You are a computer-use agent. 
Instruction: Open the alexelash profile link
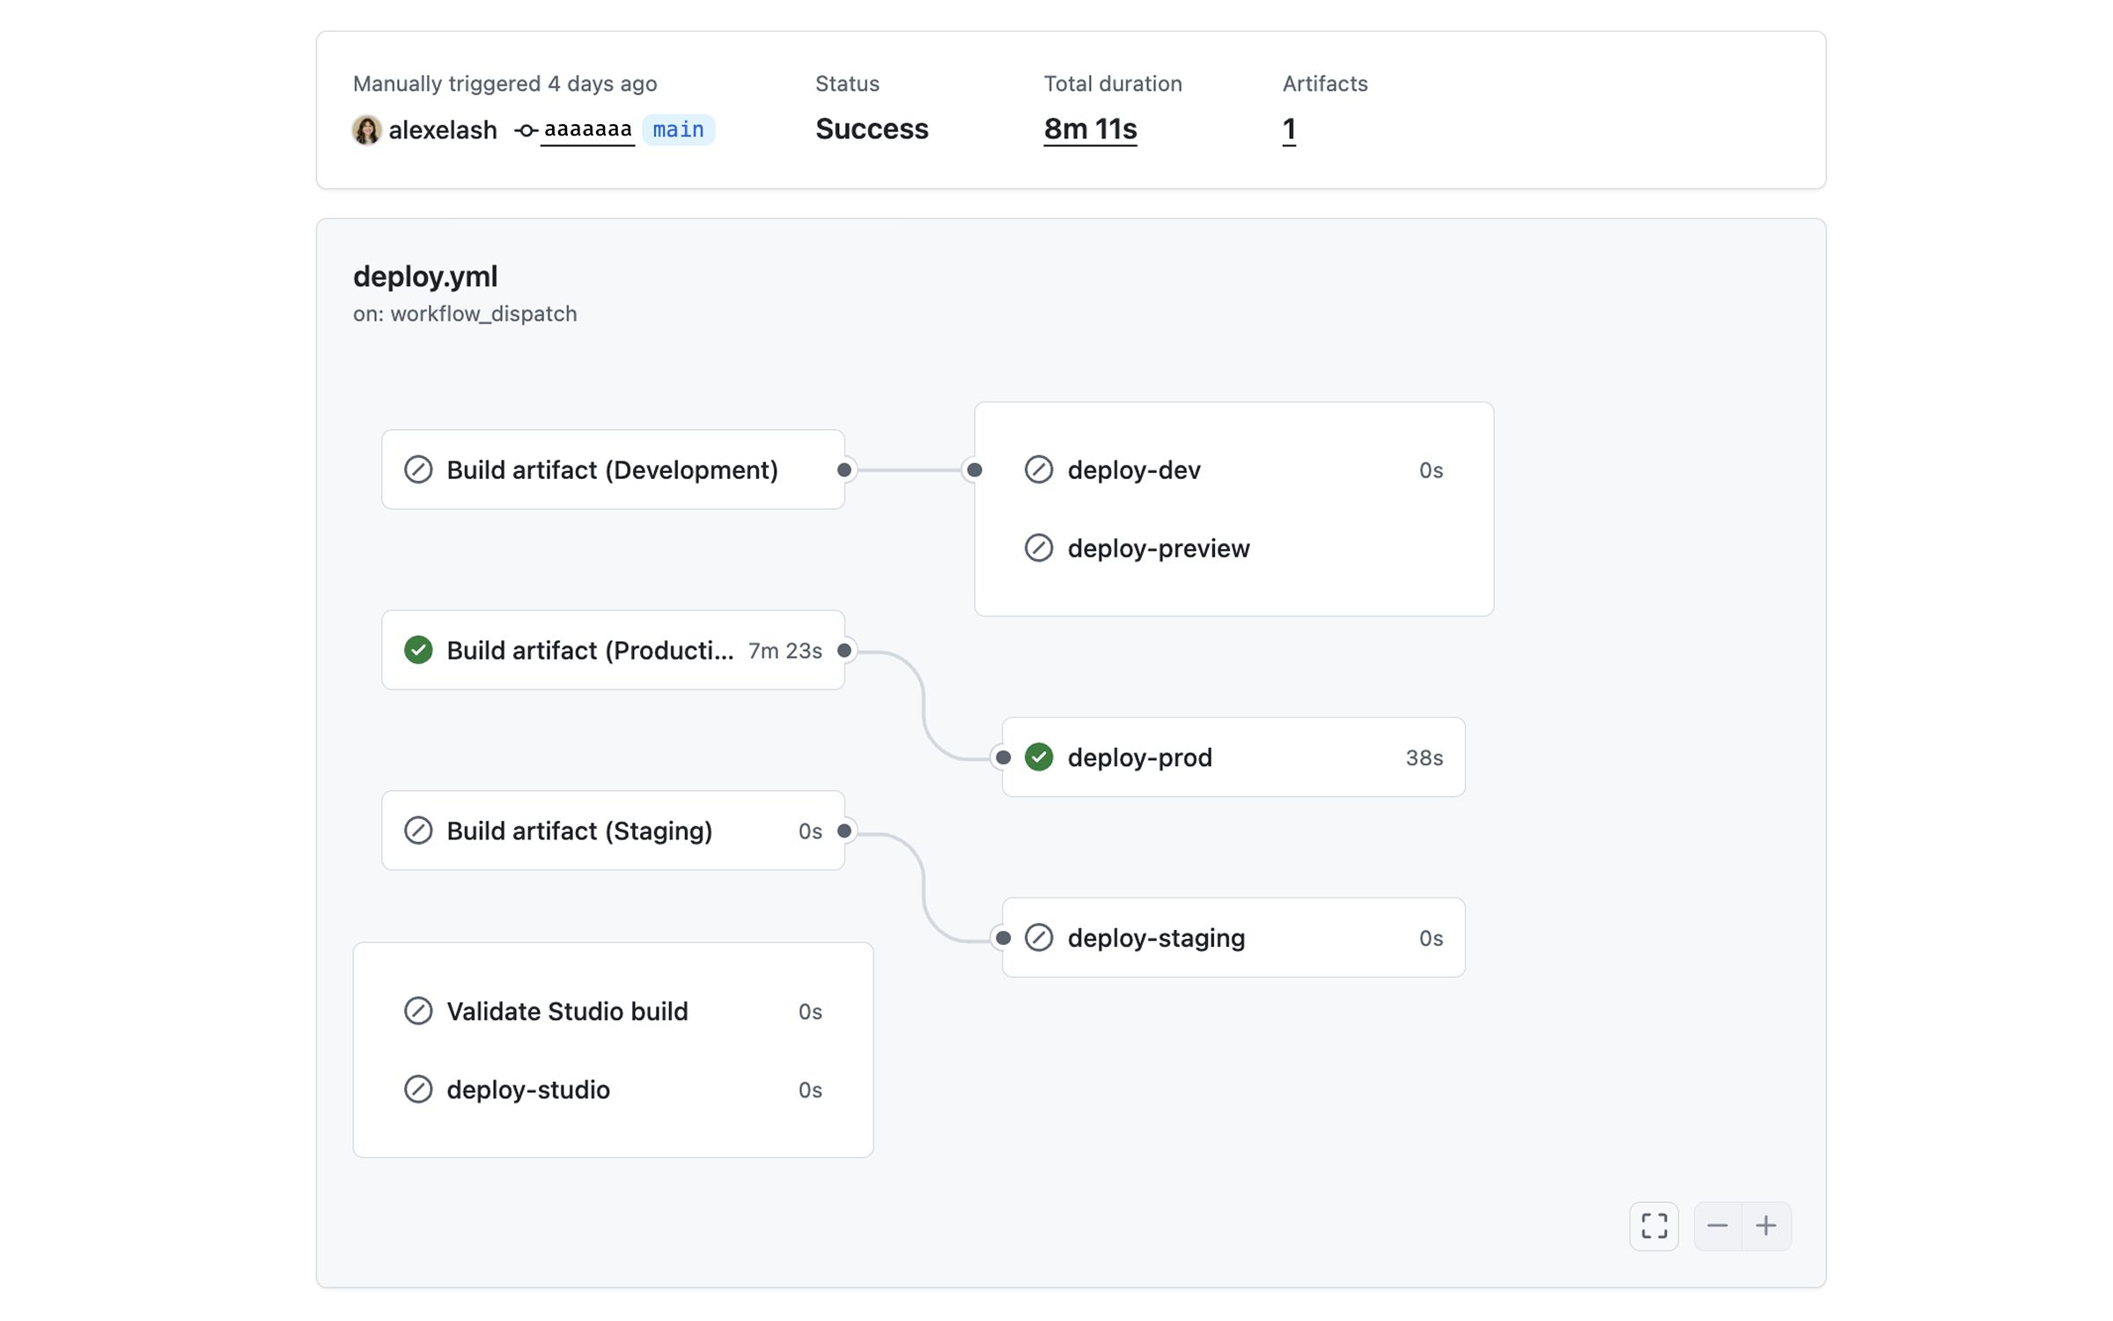tap(442, 129)
